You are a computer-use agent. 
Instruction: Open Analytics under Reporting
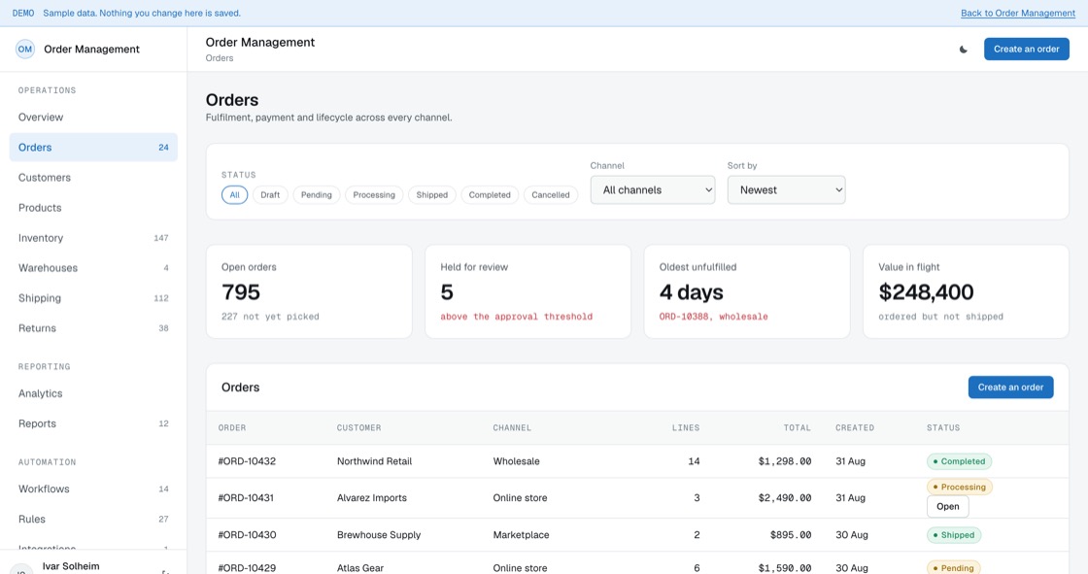93,393
